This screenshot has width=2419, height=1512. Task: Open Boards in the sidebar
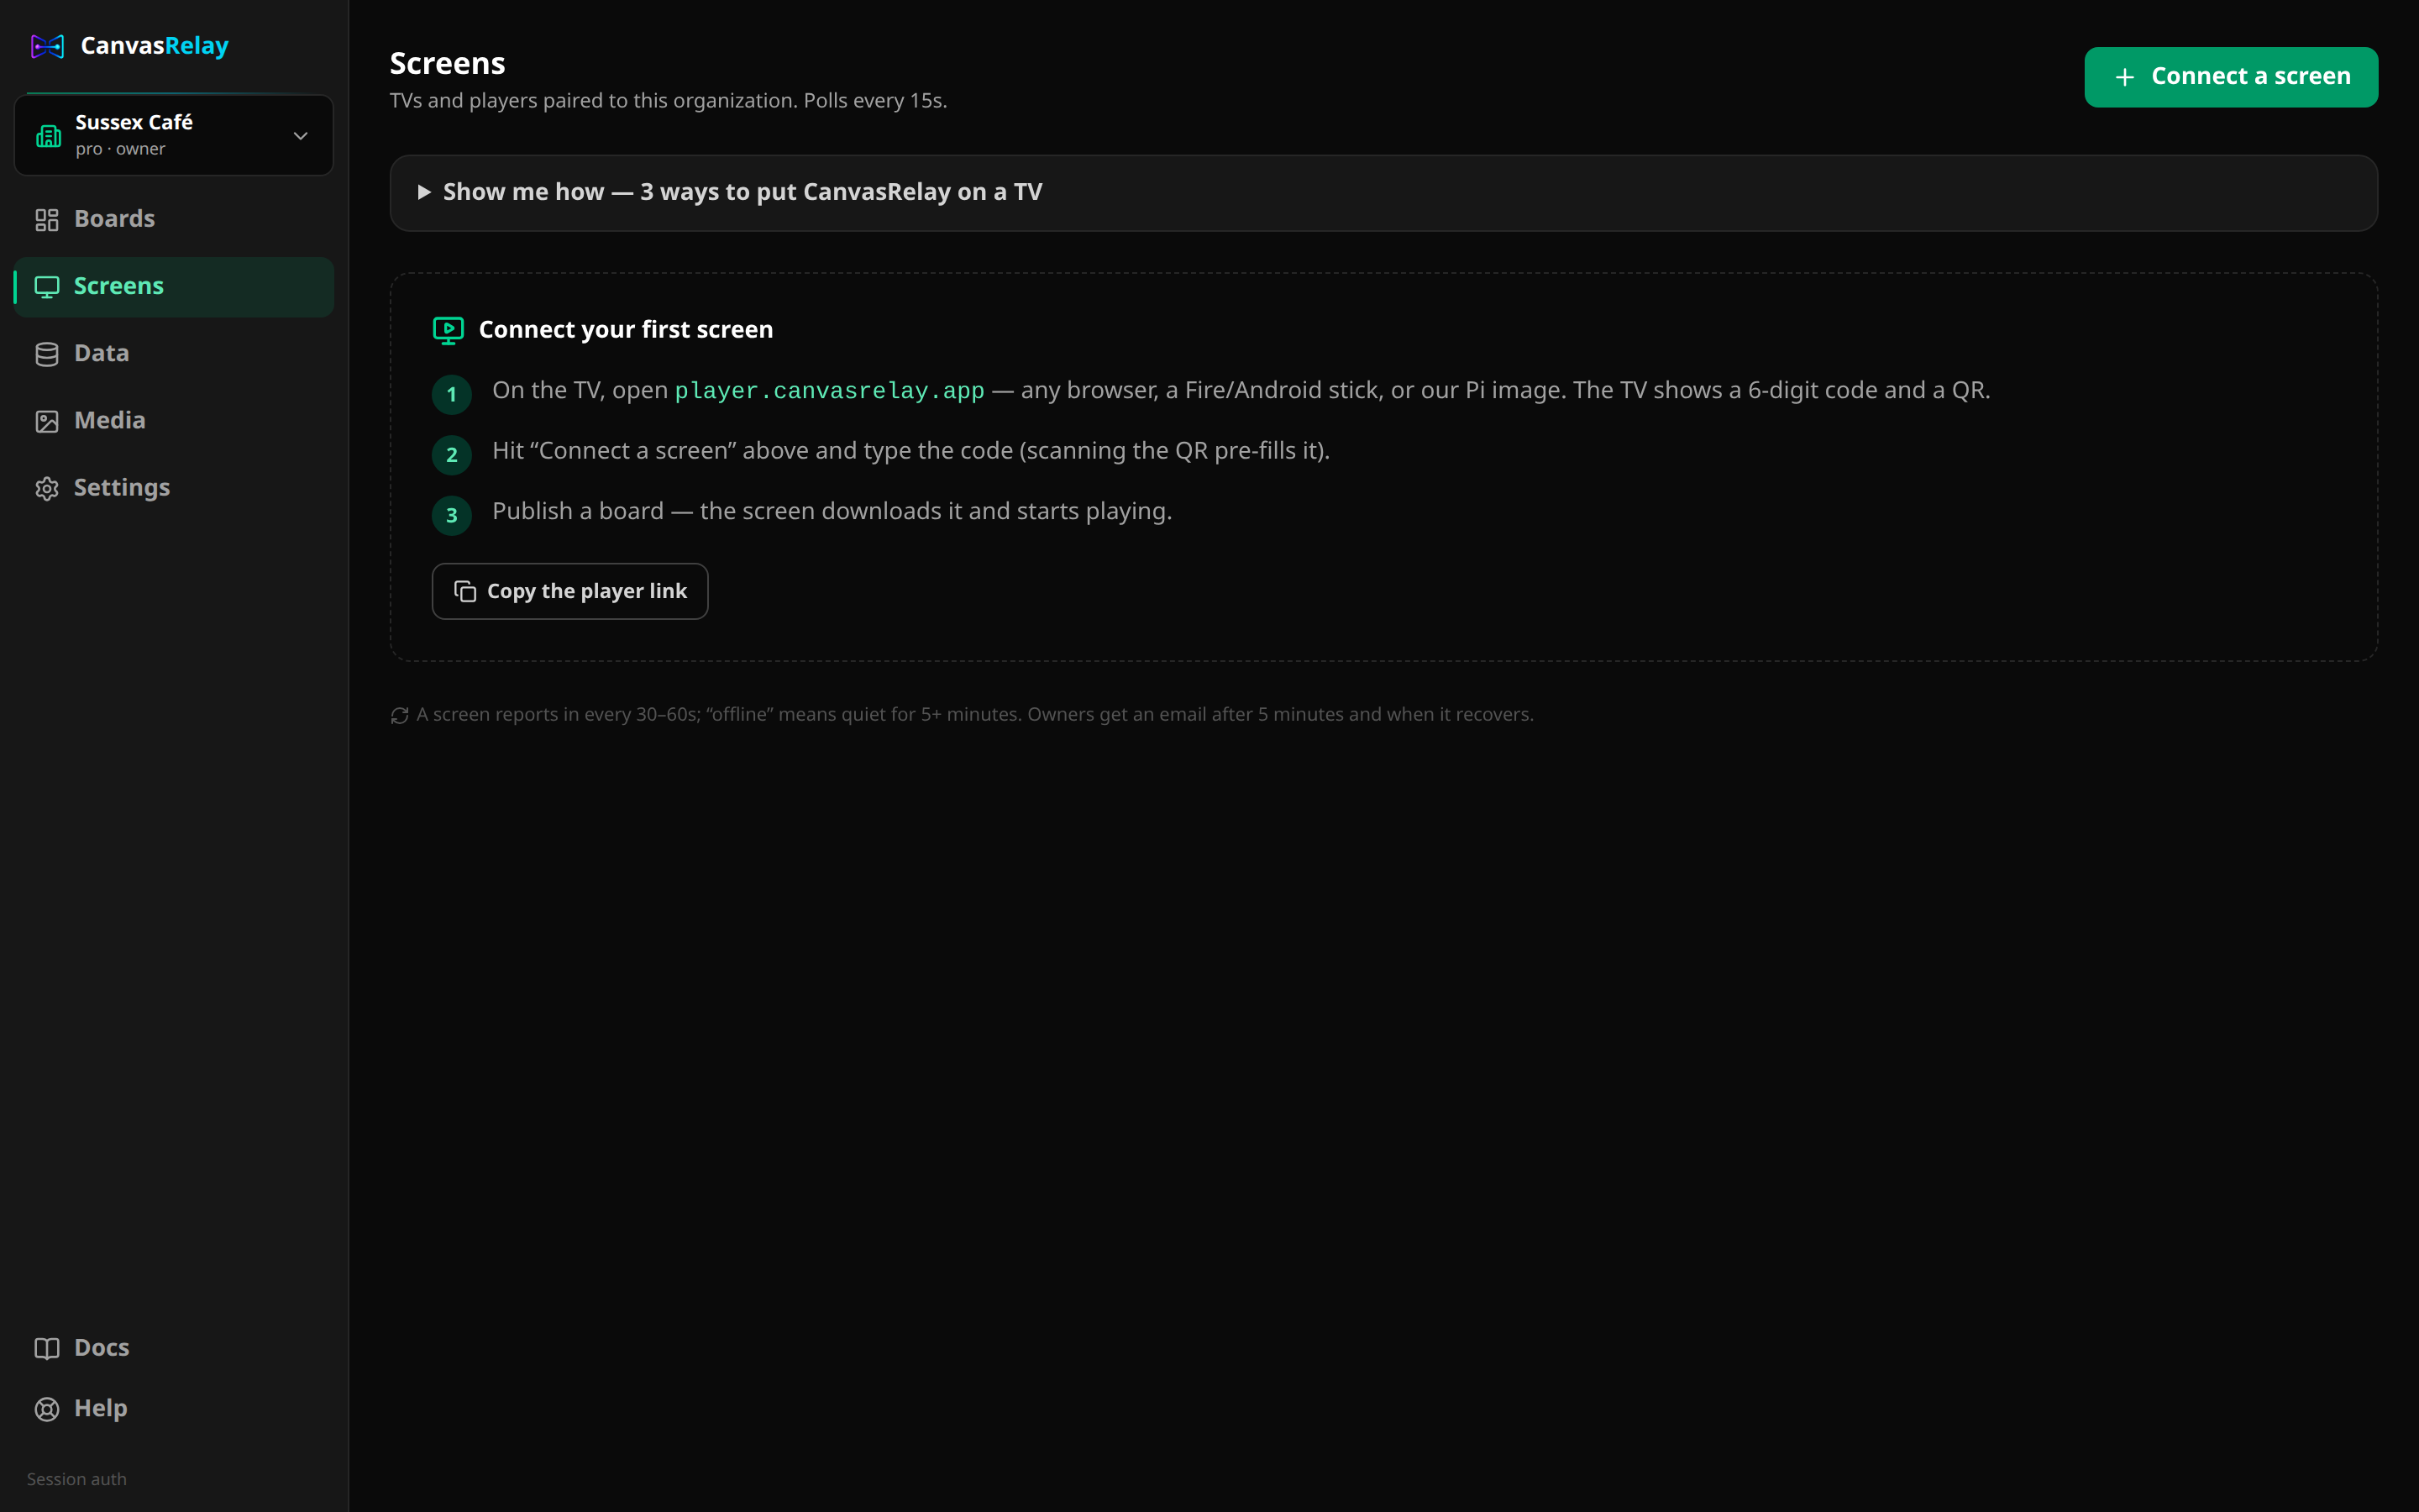pyautogui.click(x=174, y=219)
